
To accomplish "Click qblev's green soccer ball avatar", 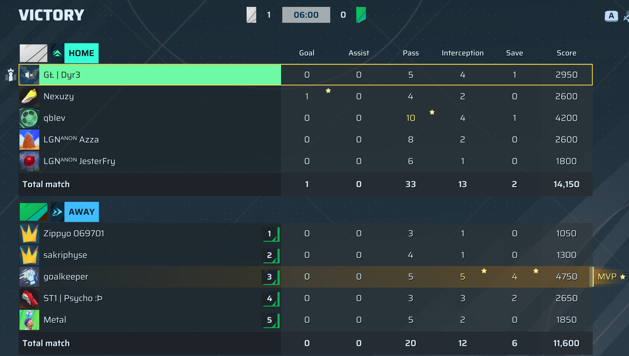I will pyautogui.click(x=29, y=118).
